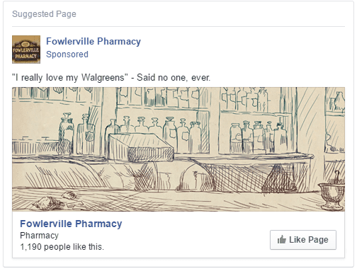Click the group of jars on the right shelf

pyautogui.click(x=259, y=137)
